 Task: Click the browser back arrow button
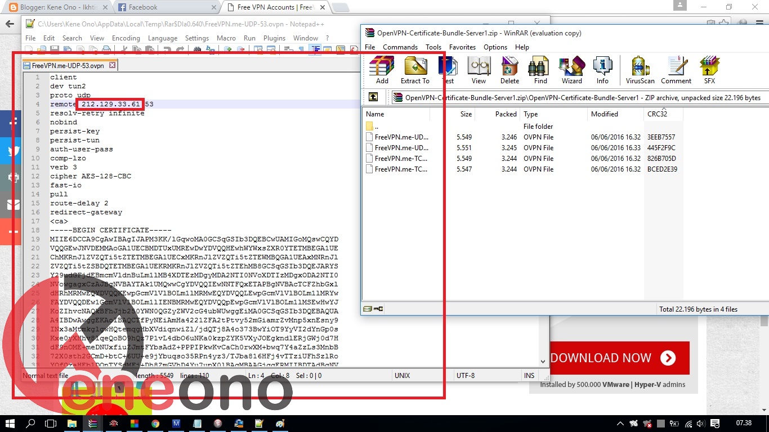[9, 24]
